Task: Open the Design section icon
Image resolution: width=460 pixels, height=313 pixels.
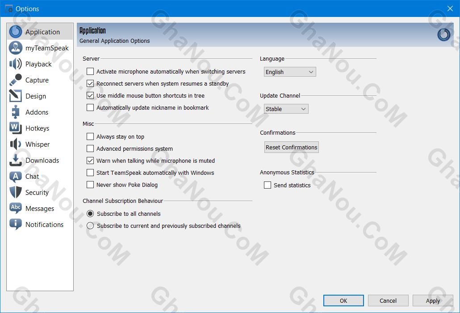Action: (15, 96)
